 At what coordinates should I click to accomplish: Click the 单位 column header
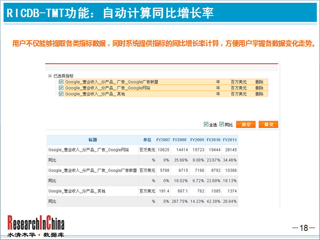pos(147,140)
